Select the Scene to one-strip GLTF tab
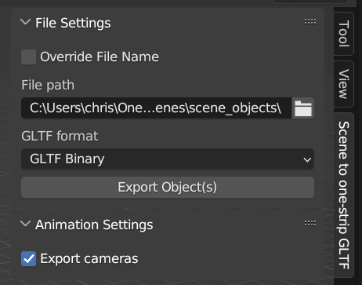 tap(344, 195)
